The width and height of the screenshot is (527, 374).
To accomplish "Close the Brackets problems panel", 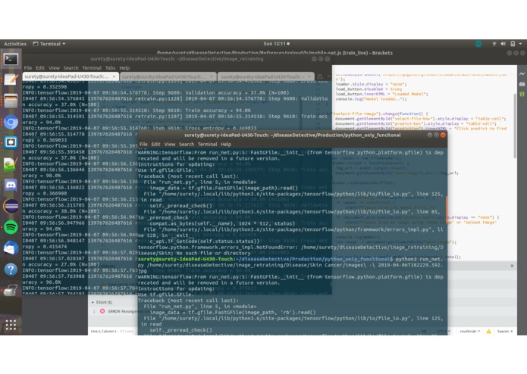I will coord(512,266).
